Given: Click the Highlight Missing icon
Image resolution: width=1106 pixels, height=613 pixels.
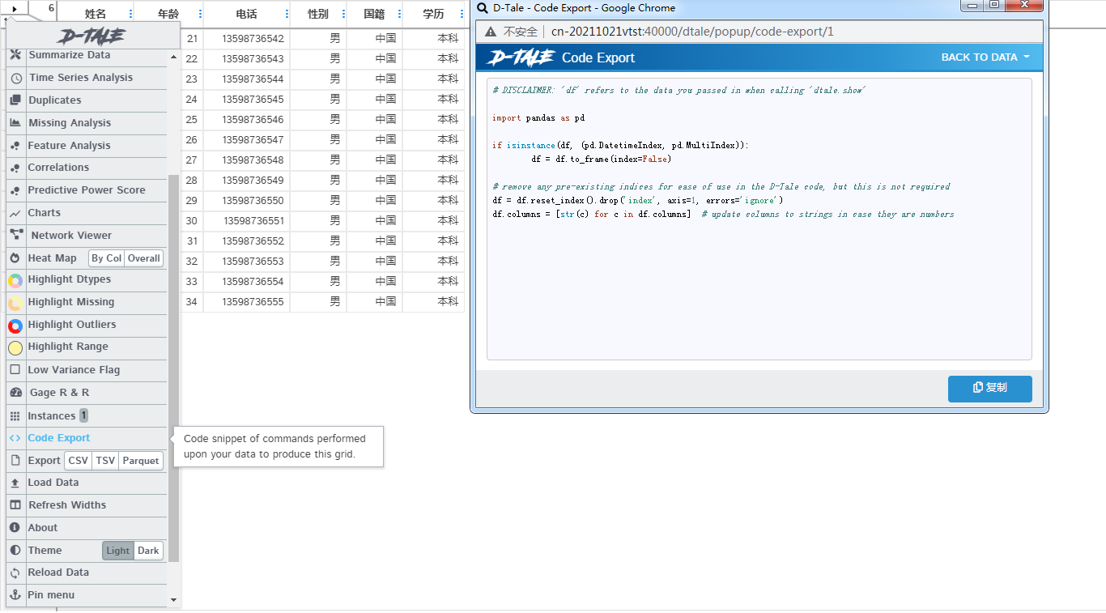Looking at the screenshot, I should click(x=15, y=303).
